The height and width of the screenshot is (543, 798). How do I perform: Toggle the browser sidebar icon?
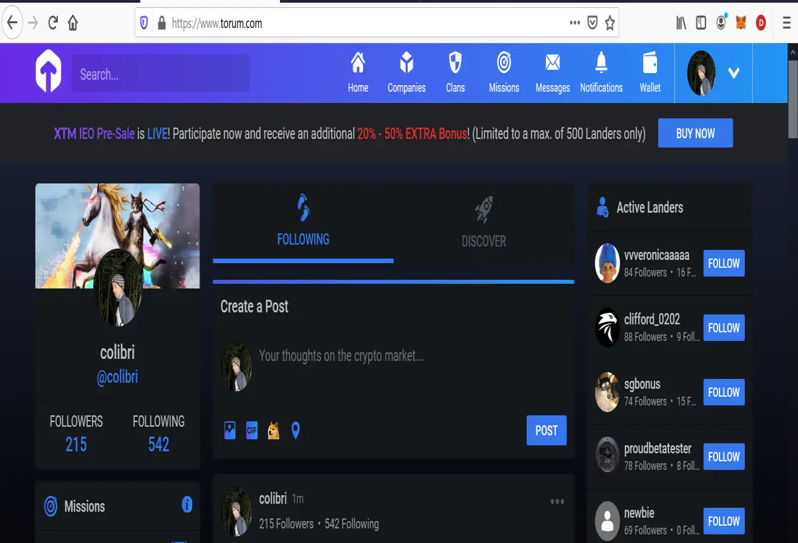click(x=701, y=23)
